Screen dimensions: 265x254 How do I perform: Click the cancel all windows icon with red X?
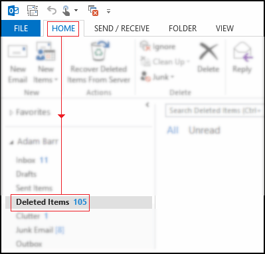point(93,11)
